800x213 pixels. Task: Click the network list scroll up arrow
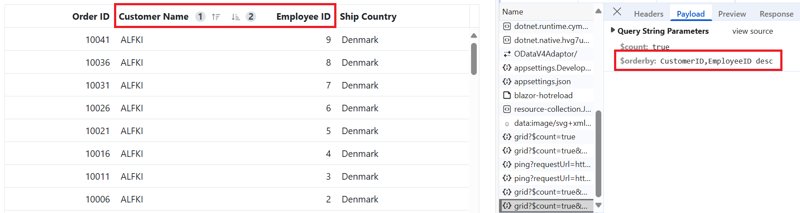click(598, 11)
